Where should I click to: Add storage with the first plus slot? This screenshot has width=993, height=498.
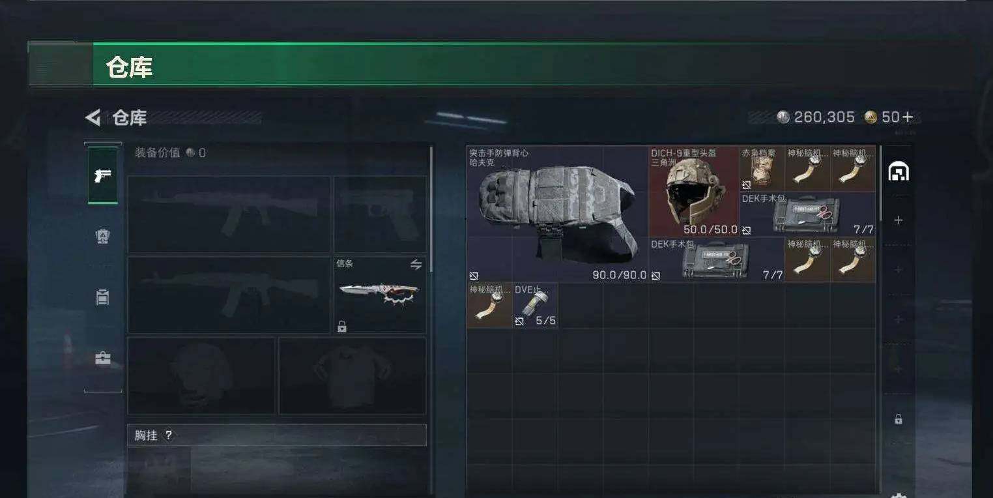(x=899, y=220)
